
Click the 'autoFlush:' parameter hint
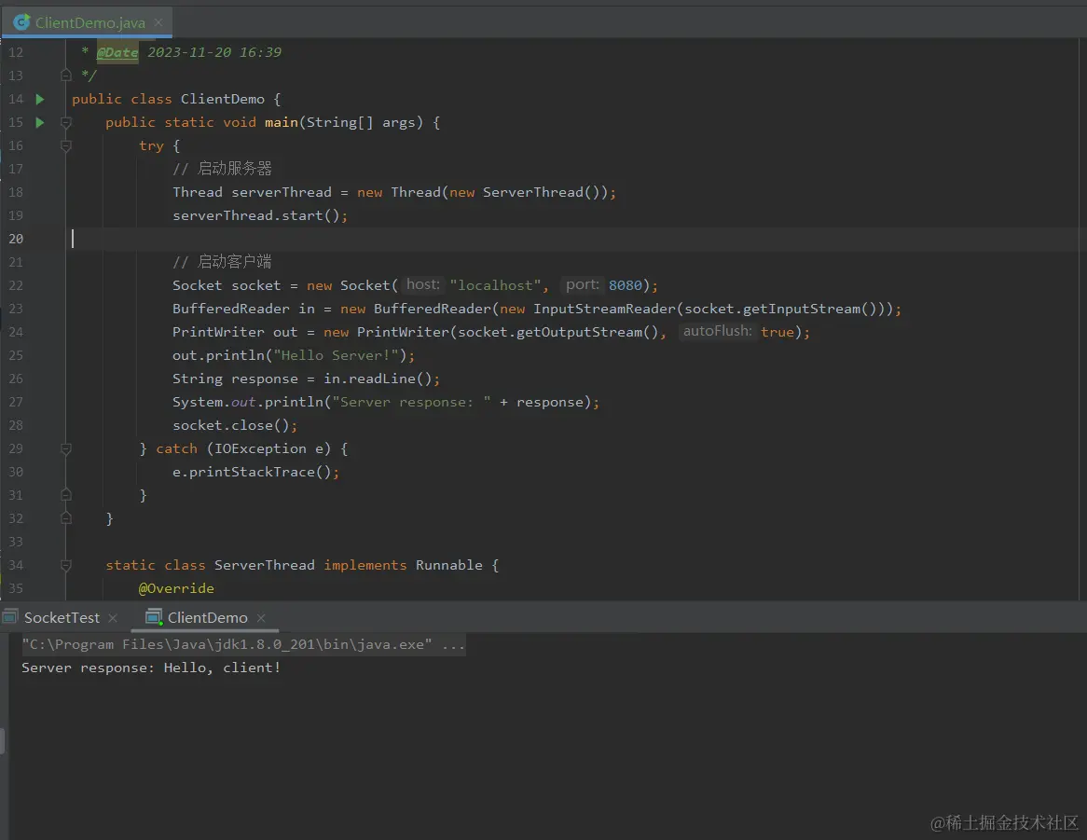[x=717, y=331]
